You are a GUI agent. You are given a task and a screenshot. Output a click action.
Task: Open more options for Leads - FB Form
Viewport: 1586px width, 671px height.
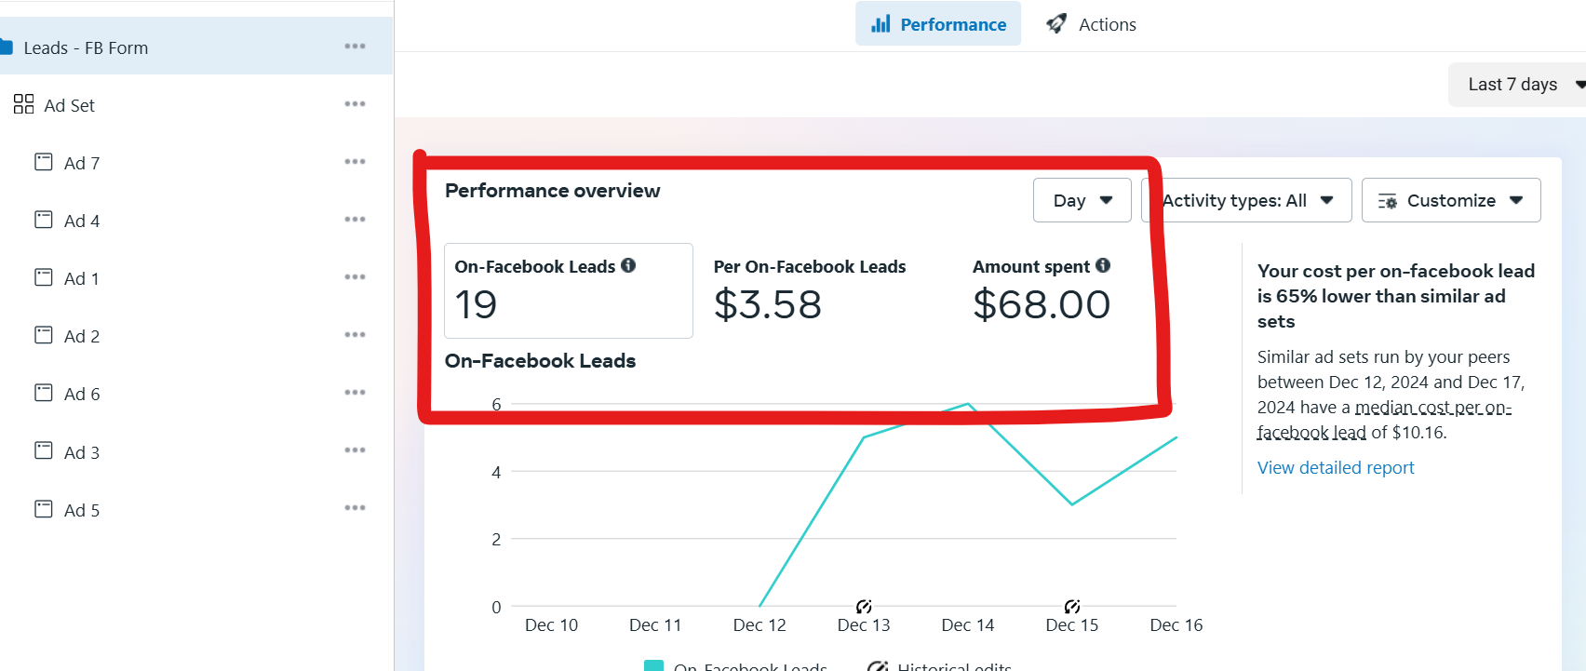[355, 47]
